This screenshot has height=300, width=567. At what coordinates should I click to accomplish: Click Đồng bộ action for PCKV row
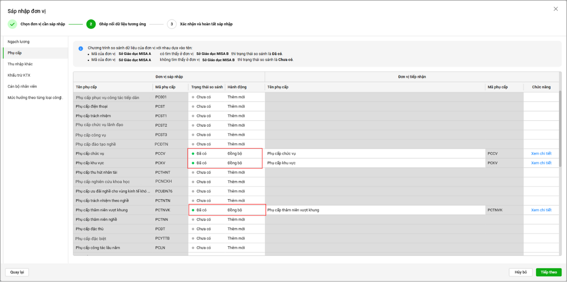[x=235, y=163]
